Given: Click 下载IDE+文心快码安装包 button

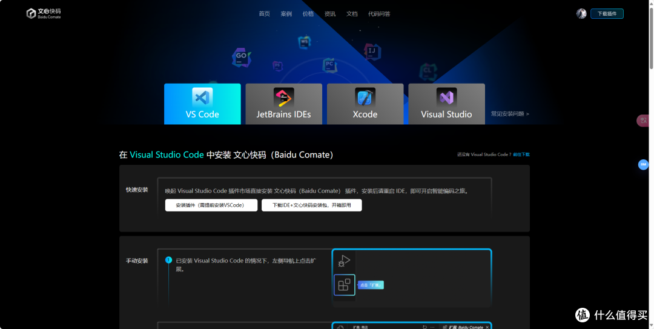Looking at the screenshot, I should tap(312, 205).
